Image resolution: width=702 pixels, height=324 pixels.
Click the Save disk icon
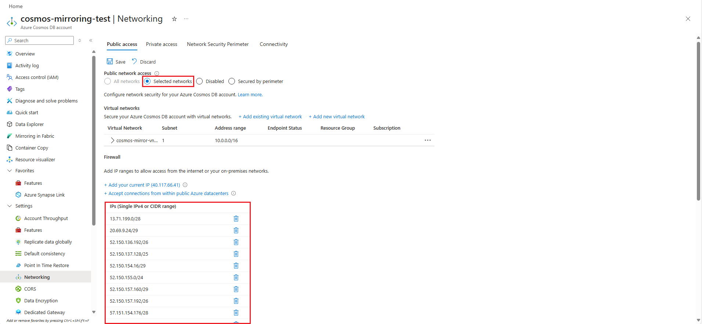tap(110, 61)
